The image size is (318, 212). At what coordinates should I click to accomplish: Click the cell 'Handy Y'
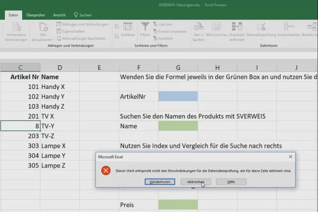(60, 96)
